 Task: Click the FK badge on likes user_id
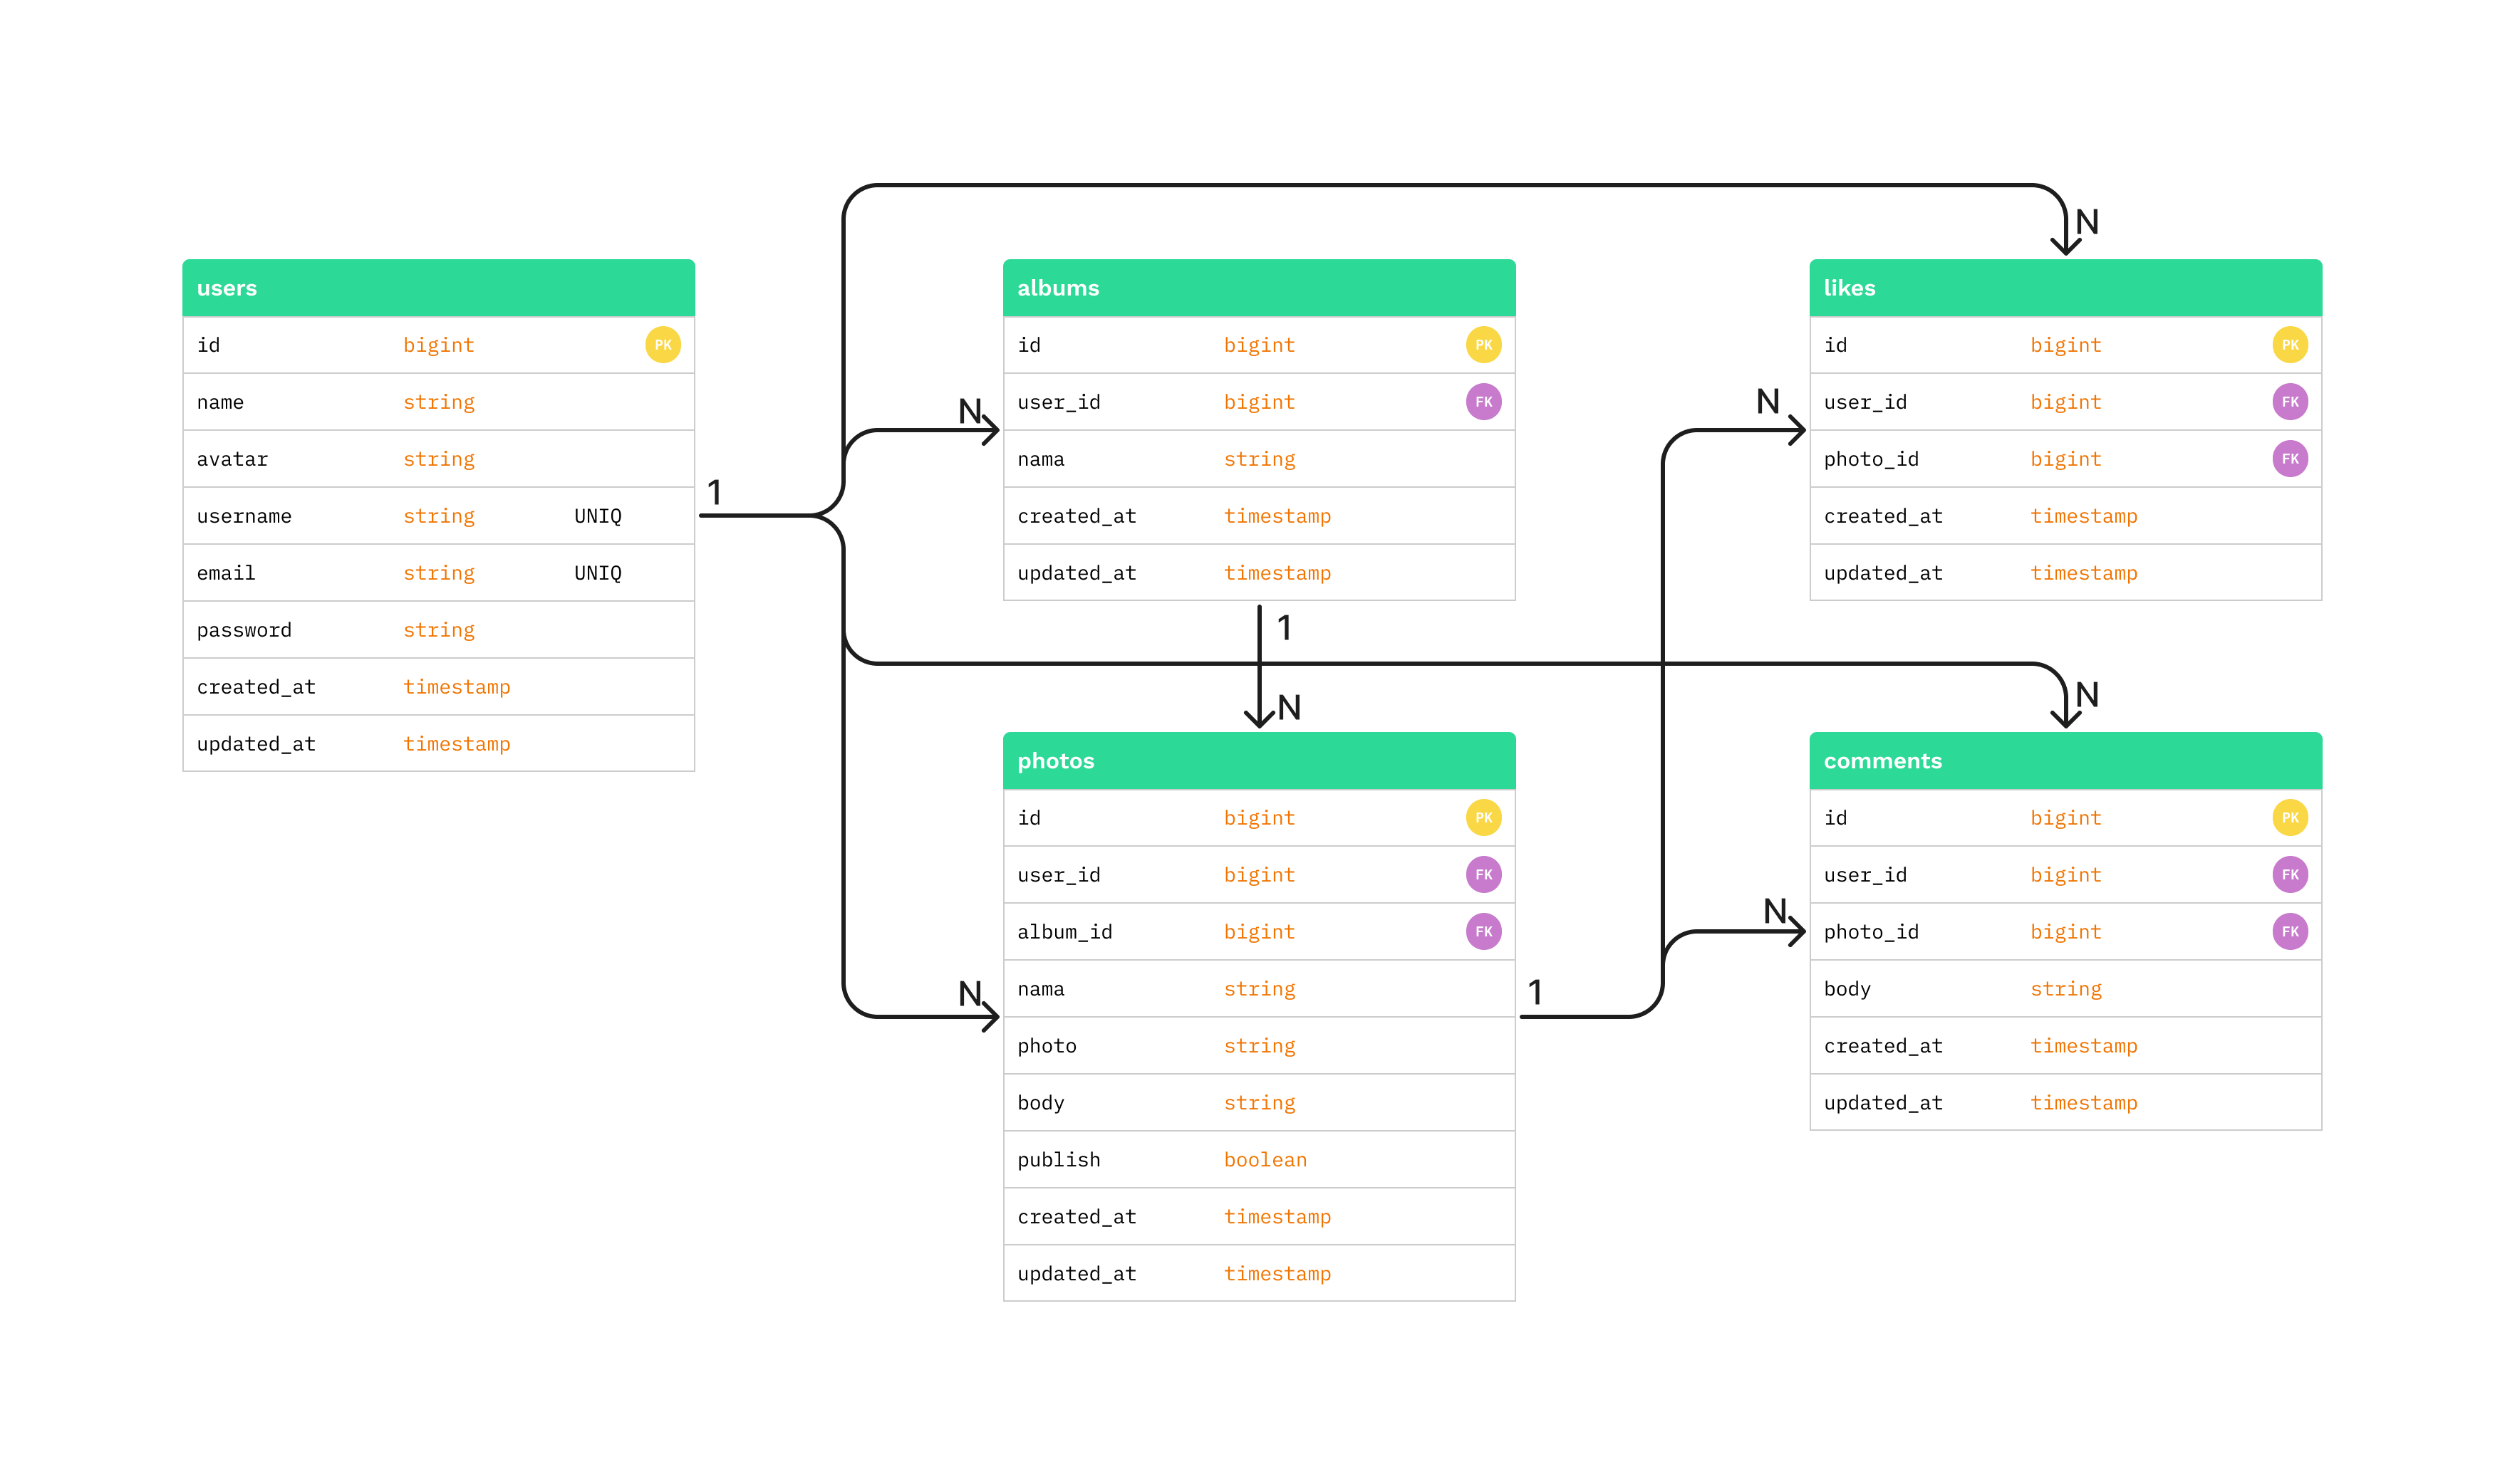[2289, 402]
